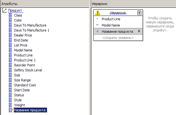Select the Start Date attribute

point(22,90)
